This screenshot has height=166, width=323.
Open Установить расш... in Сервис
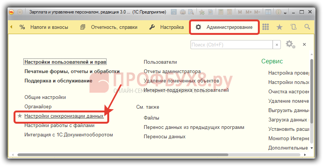click(x=289, y=129)
